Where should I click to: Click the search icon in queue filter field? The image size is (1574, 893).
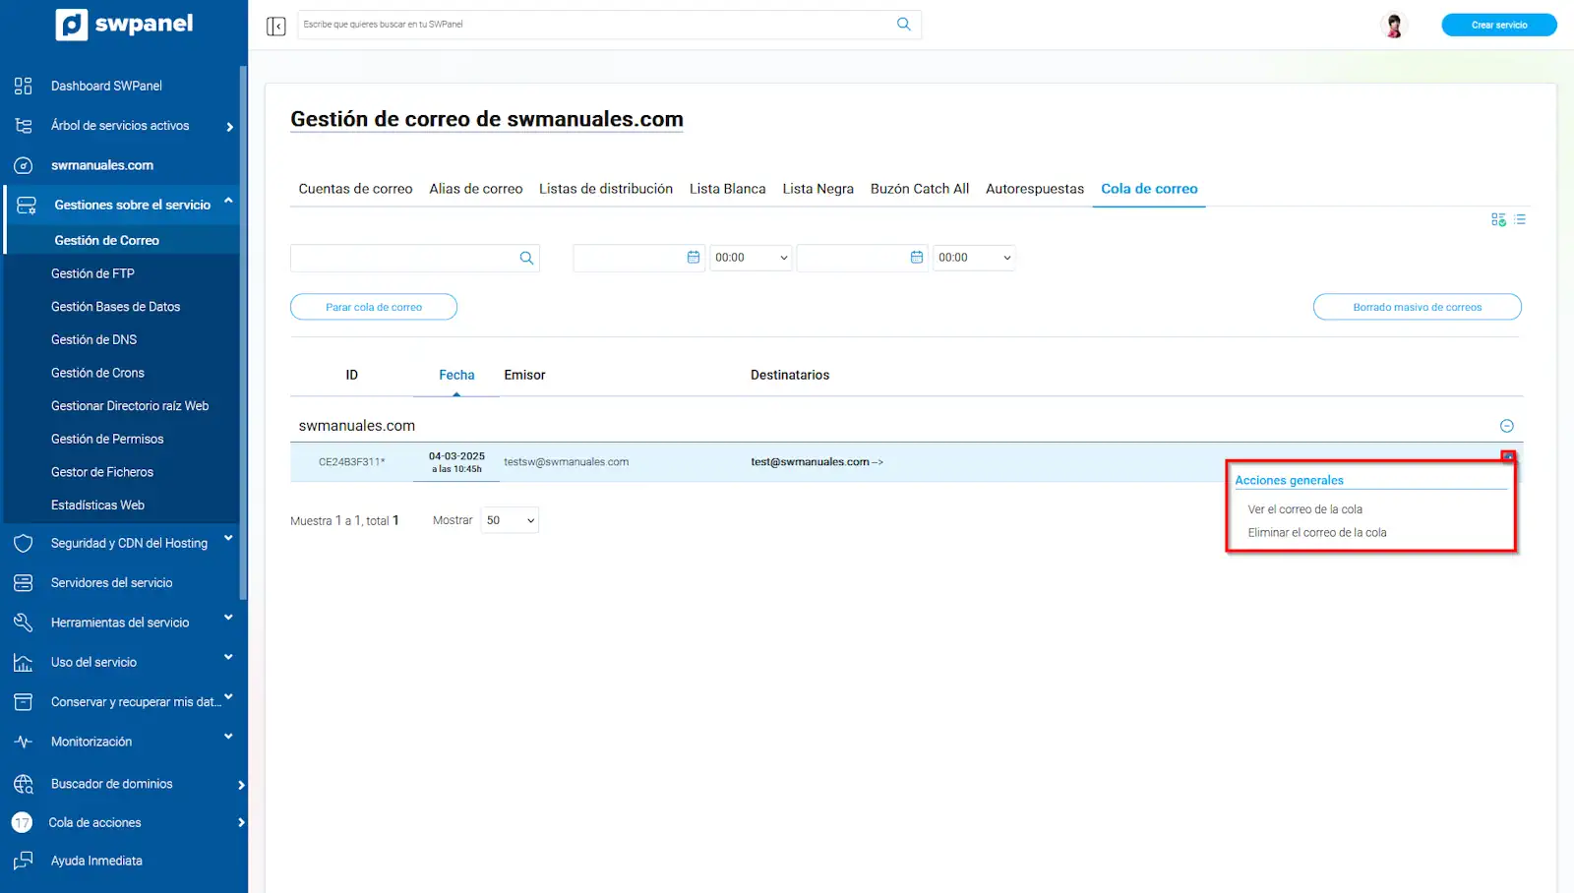[x=526, y=258]
